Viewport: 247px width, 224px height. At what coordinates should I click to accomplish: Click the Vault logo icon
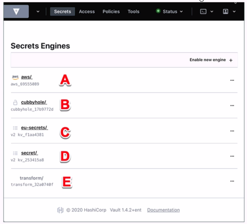click(x=16, y=11)
